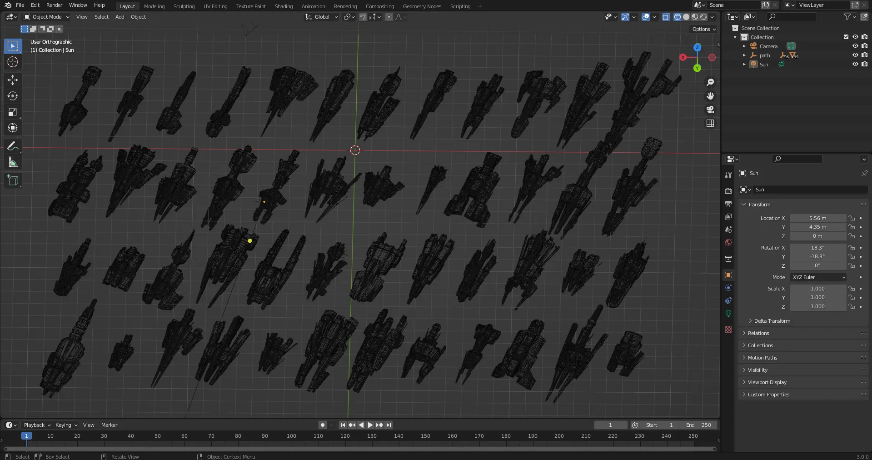
Task: Open the Texture properties tab
Action: click(x=728, y=330)
